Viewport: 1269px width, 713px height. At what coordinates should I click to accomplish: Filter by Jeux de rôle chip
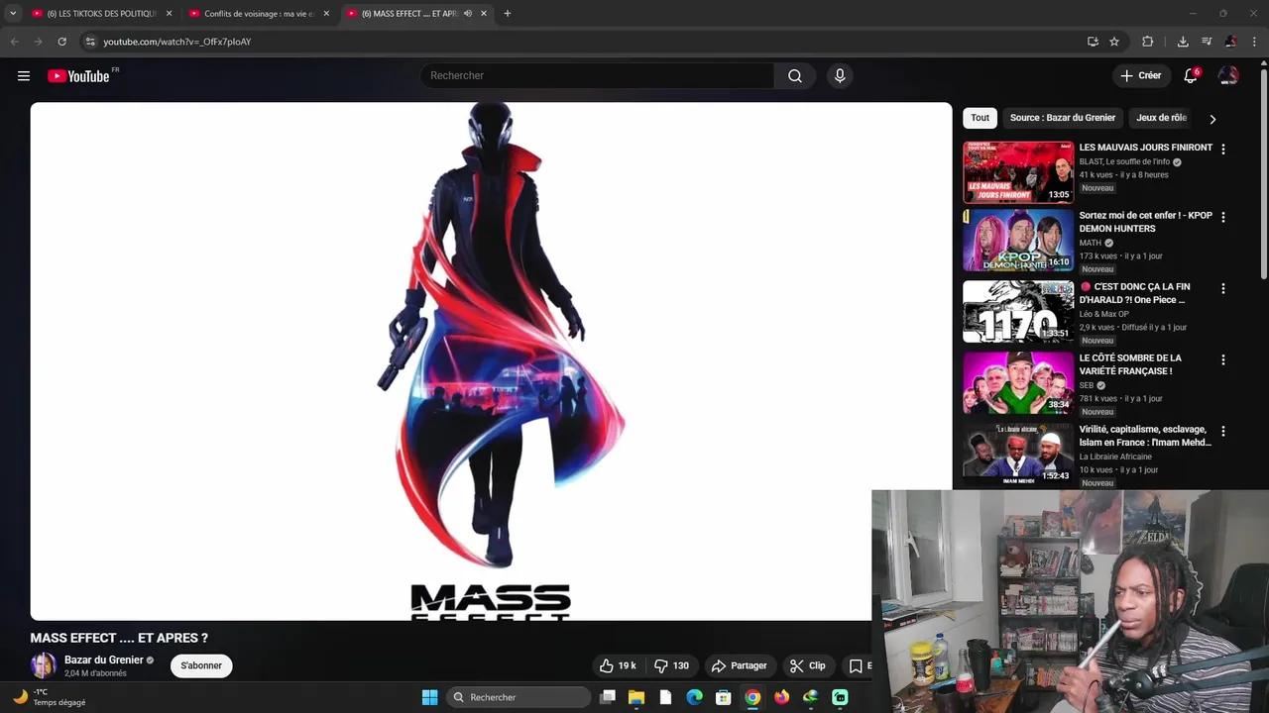pyautogui.click(x=1161, y=118)
